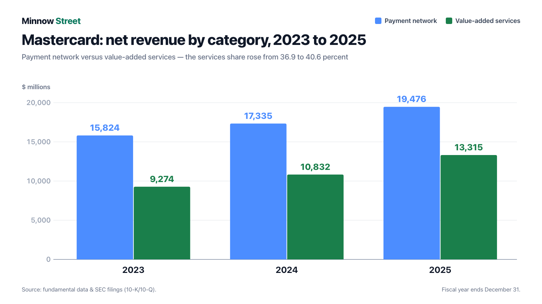Click the 9,274 data label
The image size is (542, 304).
pos(162,179)
